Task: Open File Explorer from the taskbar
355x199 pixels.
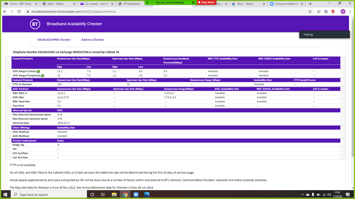Action: pyautogui.click(x=114, y=195)
